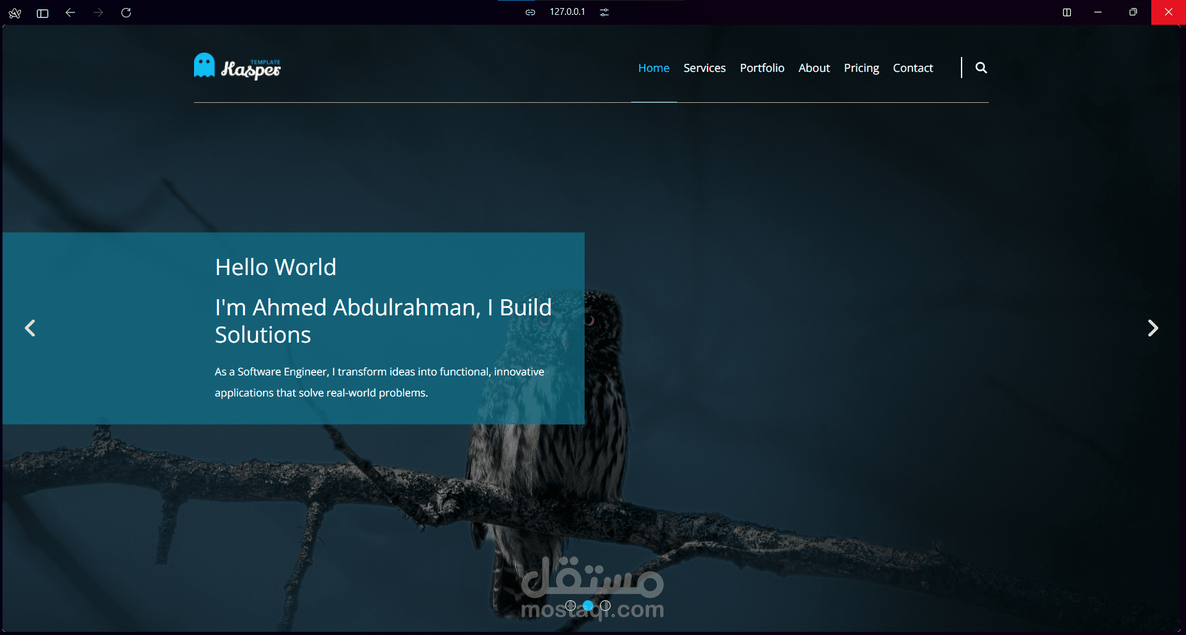Viewport: 1186px width, 635px height.
Task: Go to previous slide via left chevron
Action: pyautogui.click(x=30, y=328)
